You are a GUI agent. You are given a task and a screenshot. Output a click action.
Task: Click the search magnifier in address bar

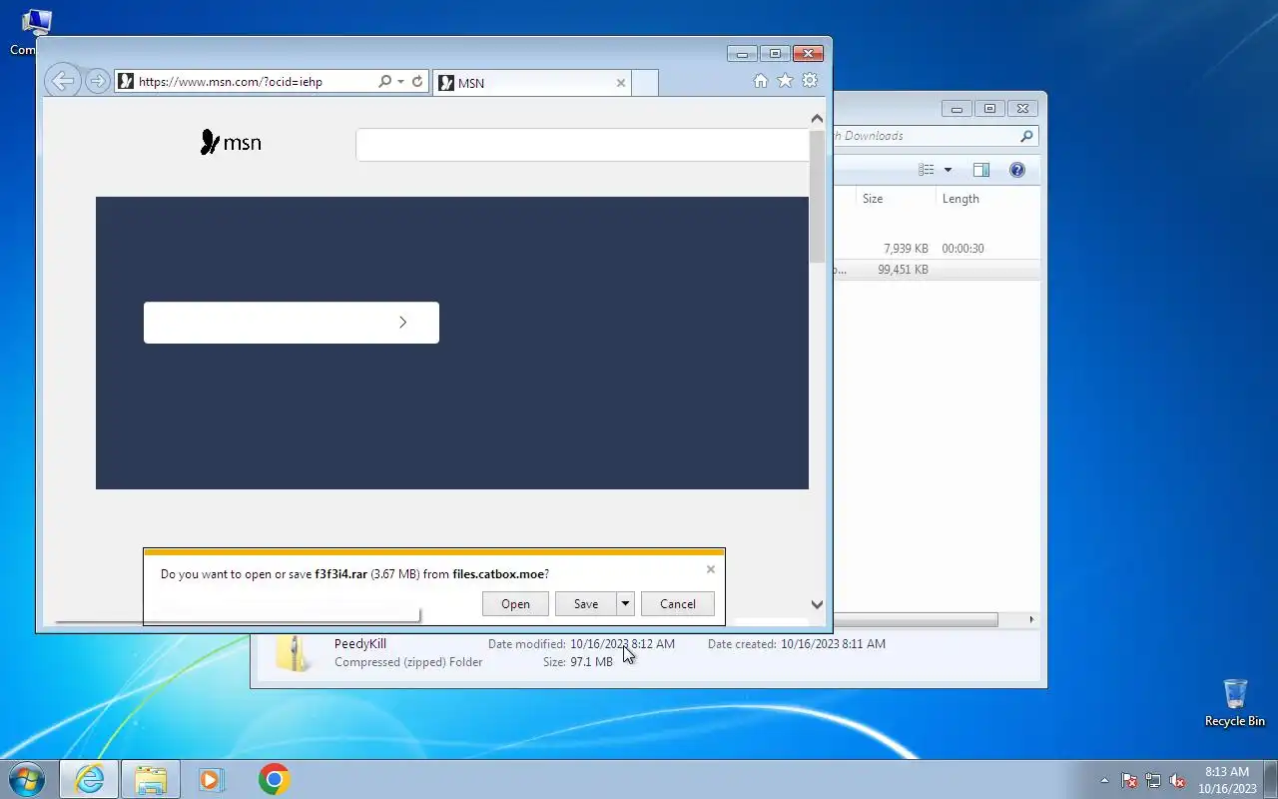click(x=384, y=82)
